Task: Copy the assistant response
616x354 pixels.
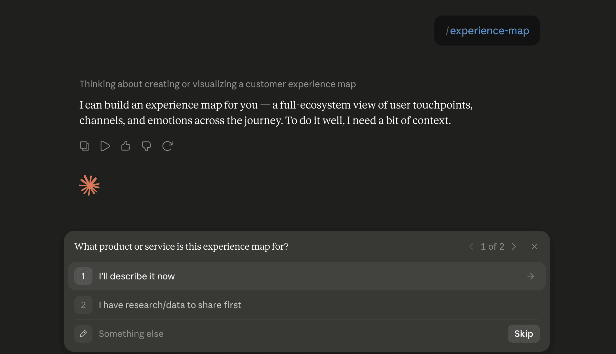Action: coord(85,146)
